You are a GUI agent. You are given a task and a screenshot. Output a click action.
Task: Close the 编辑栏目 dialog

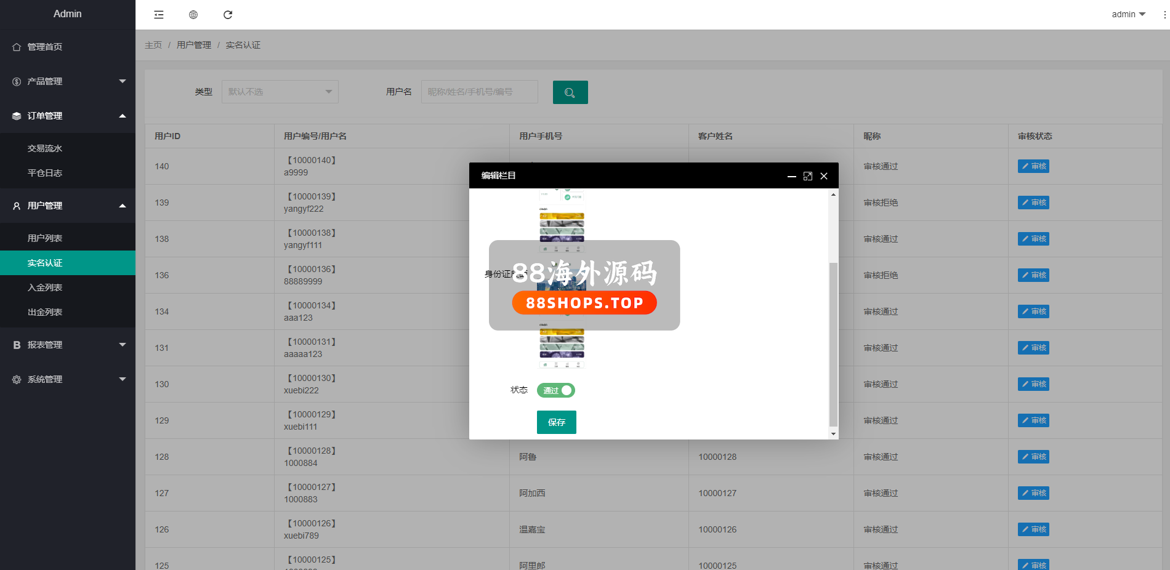coord(824,176)
